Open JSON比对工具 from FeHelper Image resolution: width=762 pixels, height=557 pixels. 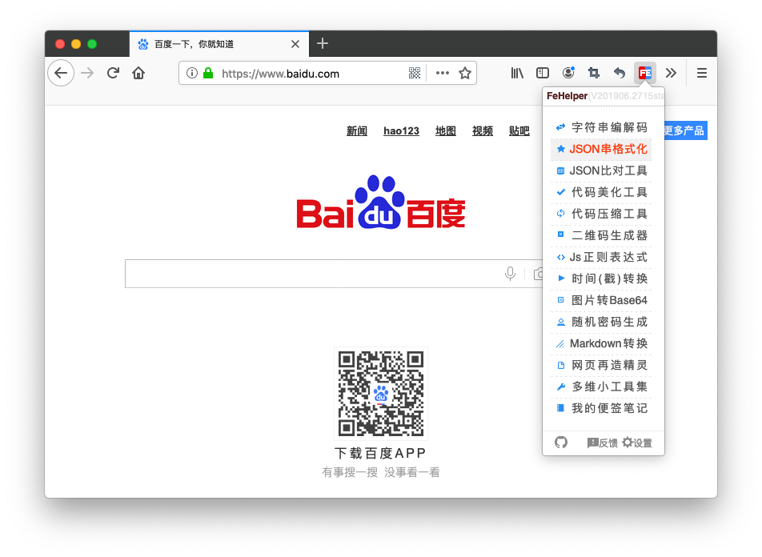click(600, 170)
